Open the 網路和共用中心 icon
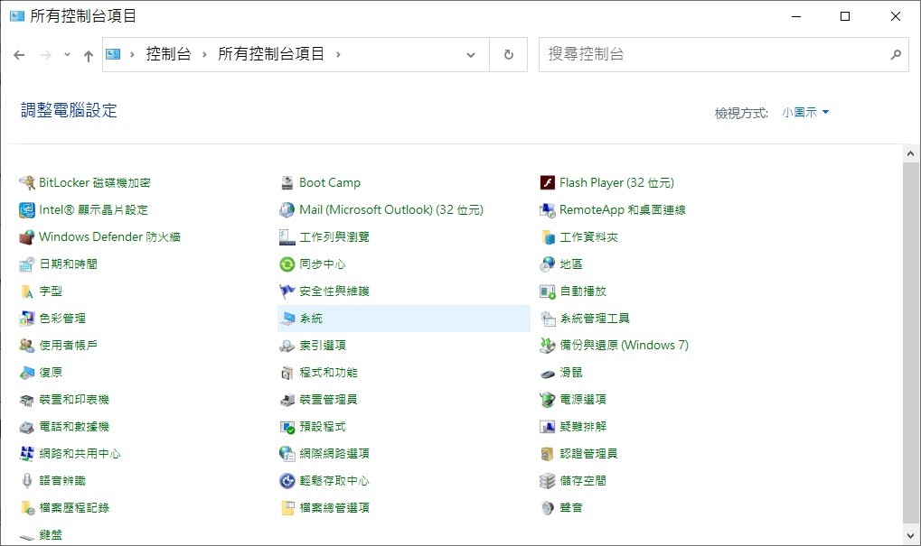The image size is (921, 546). click(x=27, y=454)
